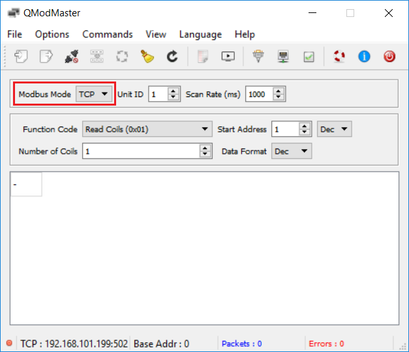Click the Data Format label
Screen dimensions: 409x352
point(244,151)
